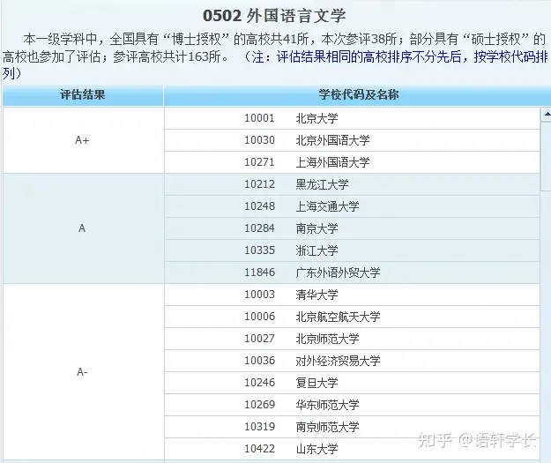
Task: Click school code 10001
Action: [x=259, y=118]
